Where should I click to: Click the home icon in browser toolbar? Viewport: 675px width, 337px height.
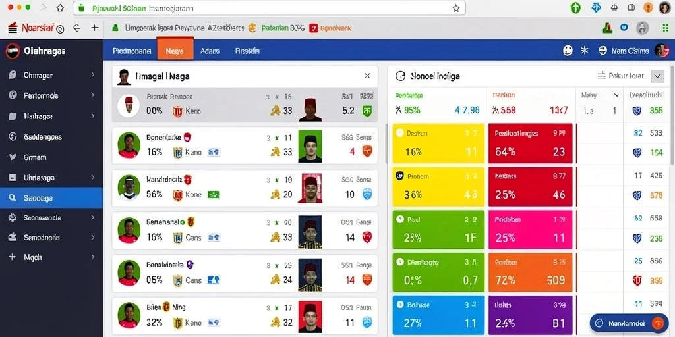[60, 8]
